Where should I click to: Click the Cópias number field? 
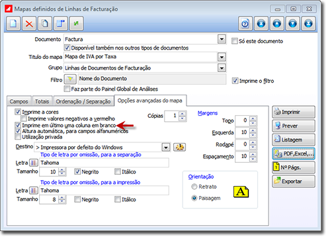pyautogui.click(x=172, y=116)
